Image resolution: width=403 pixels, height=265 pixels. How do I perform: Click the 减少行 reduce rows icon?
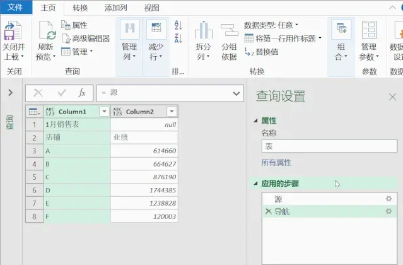(x=156, y=29)
